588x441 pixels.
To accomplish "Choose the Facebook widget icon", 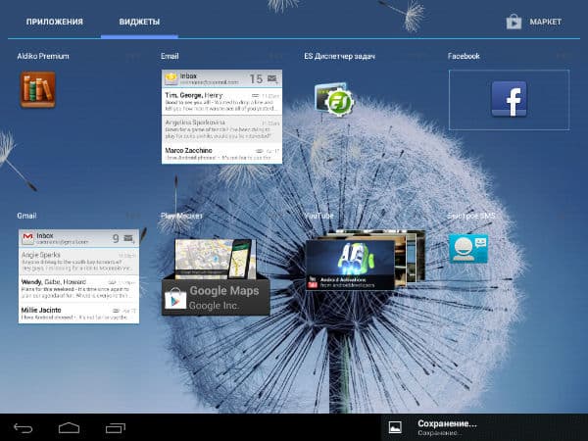I will (x=509, y=99).
